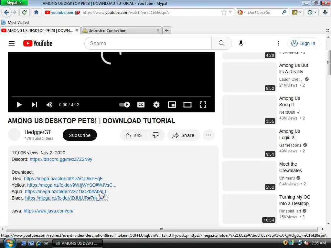
Task: Share the video
Action: pyautogui.click(x=184, y=135)
